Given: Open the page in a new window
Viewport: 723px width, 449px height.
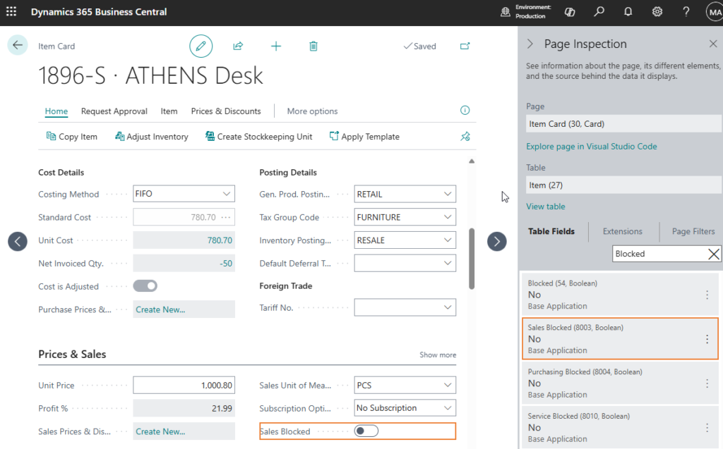Looking at the screenshot, I should (465, 46).
